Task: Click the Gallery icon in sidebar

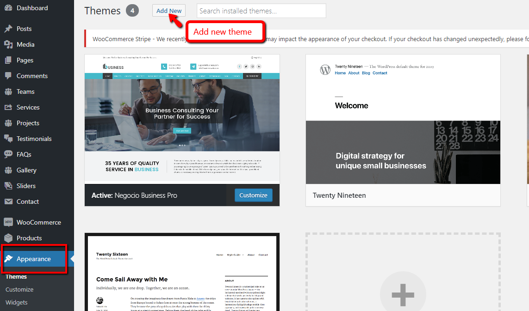Action: [8, 170]
